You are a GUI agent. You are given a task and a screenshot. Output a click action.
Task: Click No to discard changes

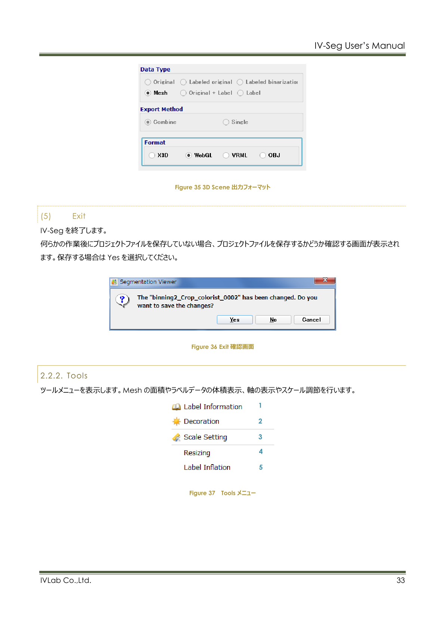(x=273, y=320)
